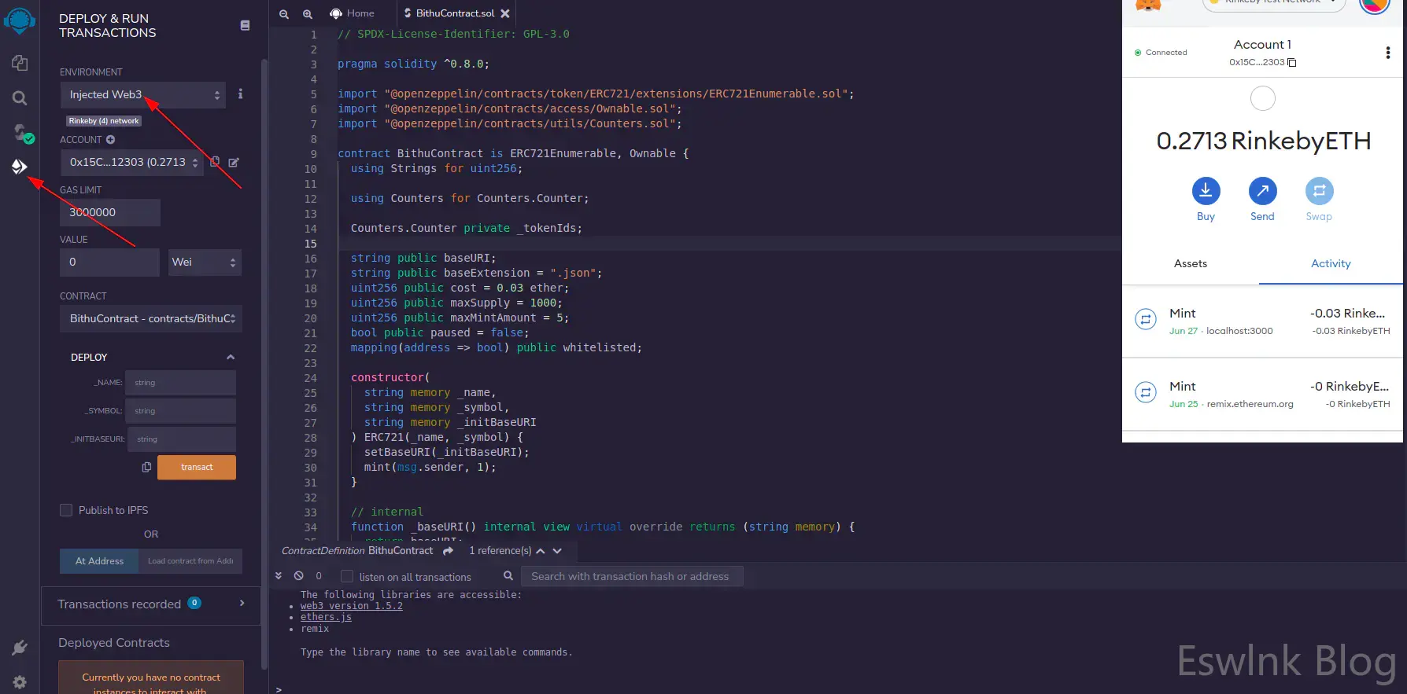
Task: Open the Wei unit dropdown
Action: point(204,263)
